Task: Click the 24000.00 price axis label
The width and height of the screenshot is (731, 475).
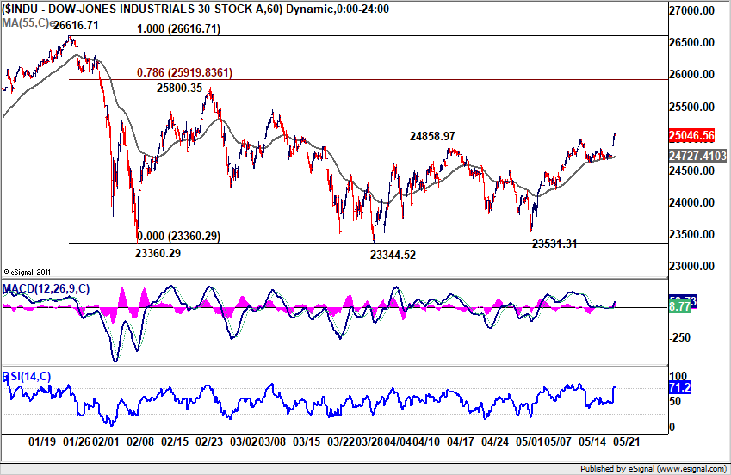Action: (x=692, y=202)
